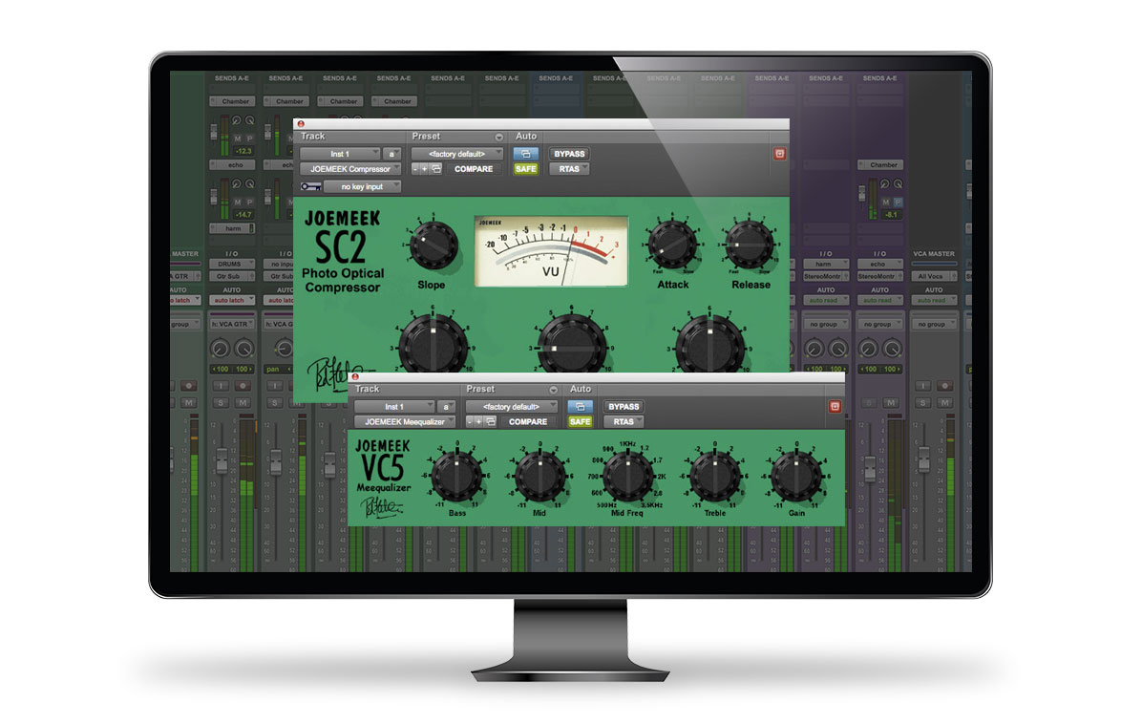1142x725 pixels.
Task: Open the RTAS format dropdown in Meequalizer window
Action: 624,422
